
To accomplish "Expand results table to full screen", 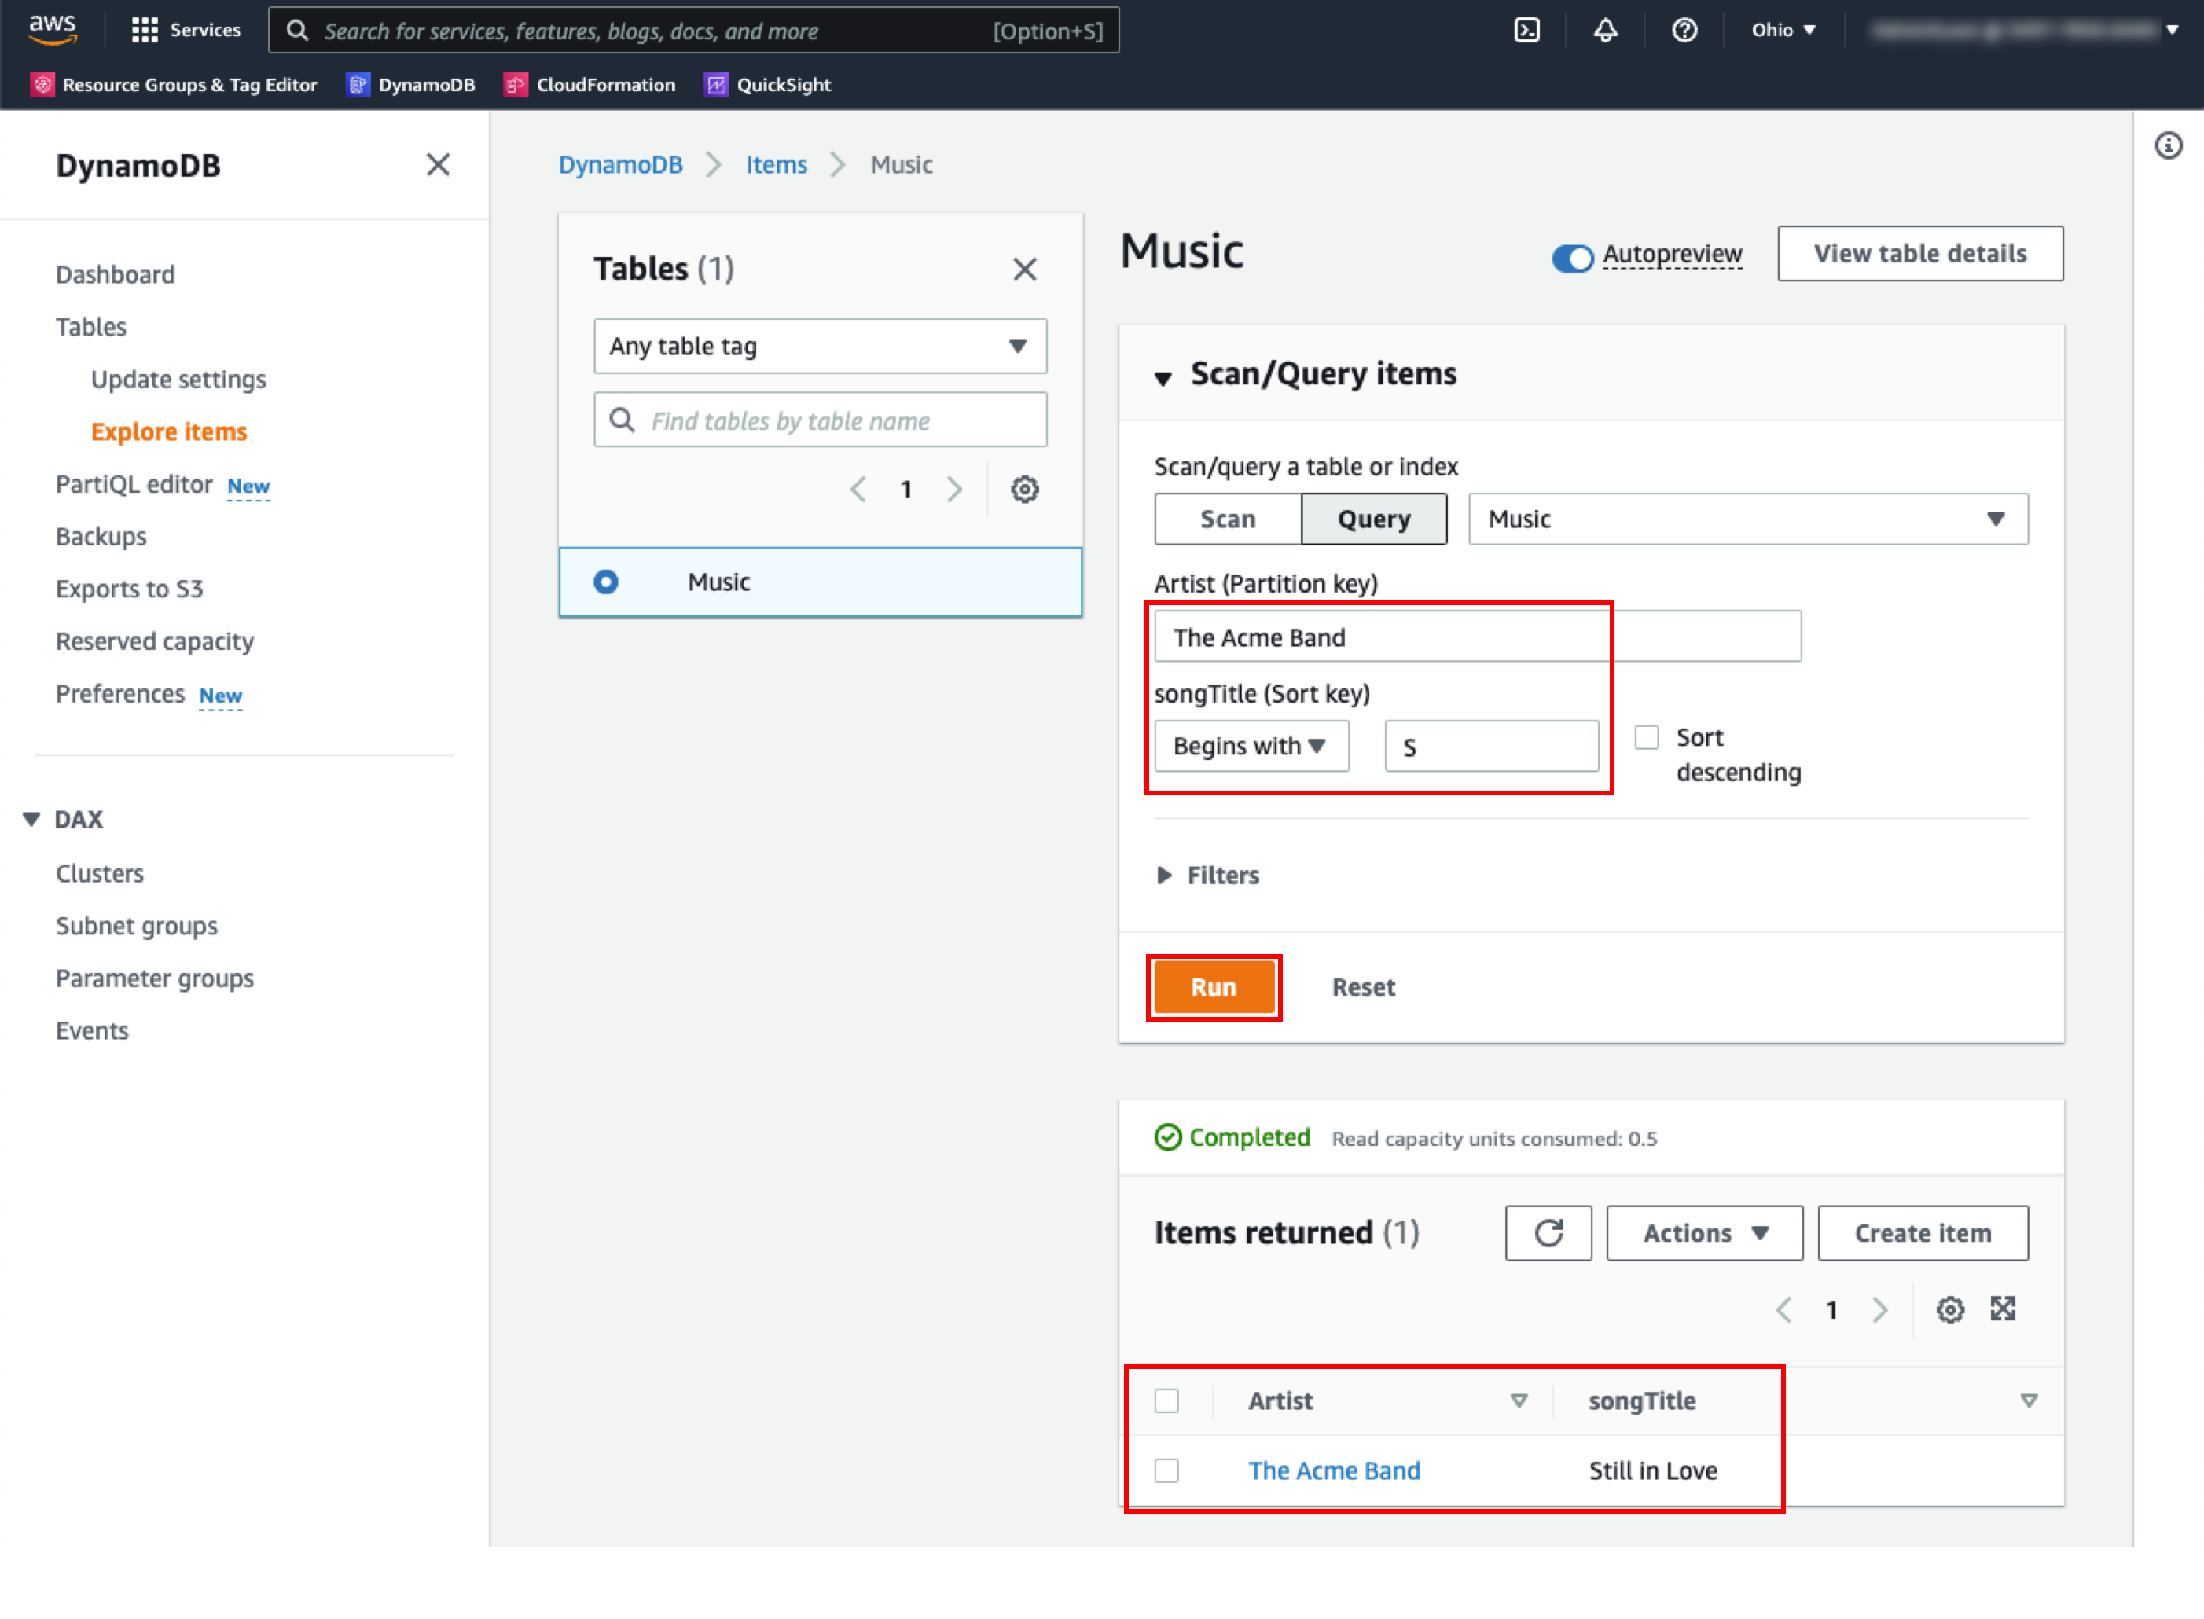I will click(2003, 1309).
